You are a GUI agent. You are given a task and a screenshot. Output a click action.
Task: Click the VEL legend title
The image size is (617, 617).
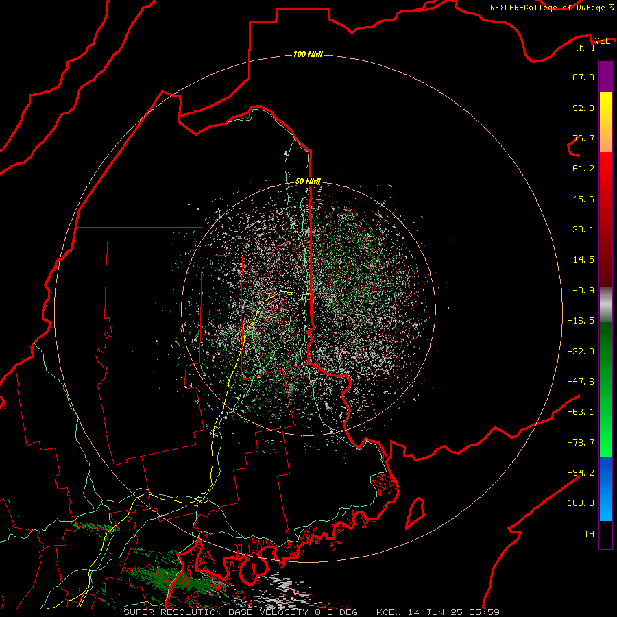pos(602,41)
